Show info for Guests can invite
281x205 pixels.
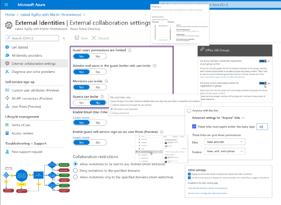click(x=102, y=97)
